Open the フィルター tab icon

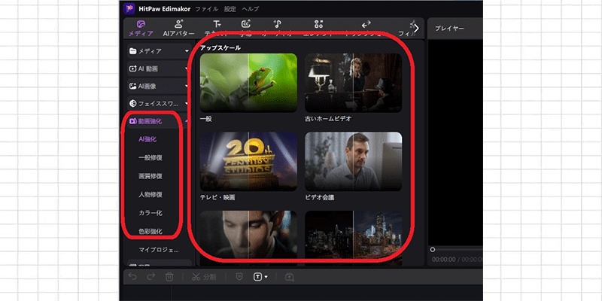click(412, 25)
